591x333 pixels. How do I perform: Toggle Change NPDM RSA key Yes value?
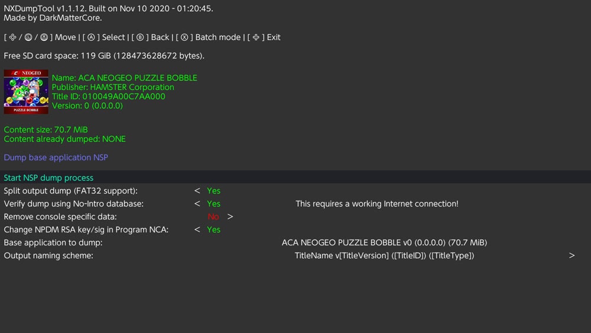coord(213,229)
